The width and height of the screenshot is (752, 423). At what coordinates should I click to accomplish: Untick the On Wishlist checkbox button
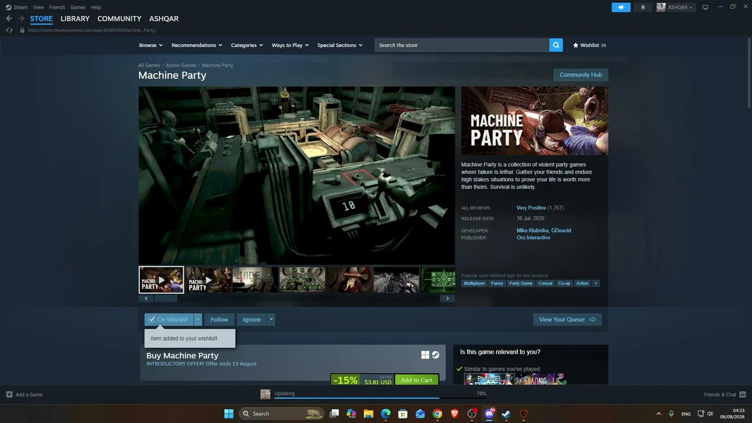(169, 320)
